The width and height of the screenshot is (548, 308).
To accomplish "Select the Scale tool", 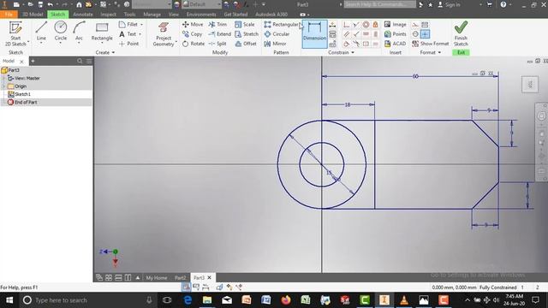I will [244, 25].
